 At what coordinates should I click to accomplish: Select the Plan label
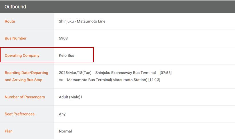click(x=9, y=131)
